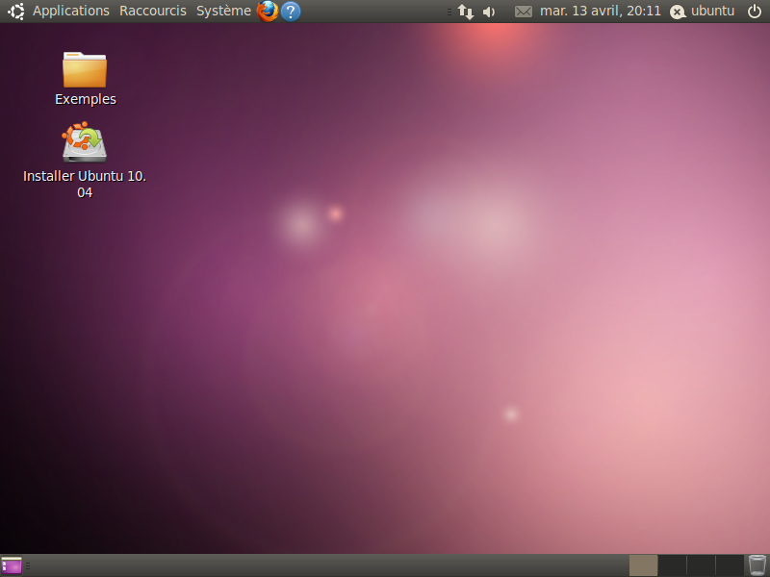The image size is (770, 577).
Task: Open the power session menu icon
Action: click(x=755, y=12)
